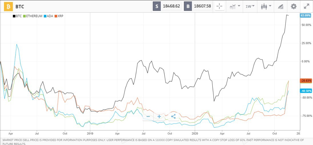Open the 1W timeframe dropdown
This screenshot has width=313, height=145.
coord(250,6)
